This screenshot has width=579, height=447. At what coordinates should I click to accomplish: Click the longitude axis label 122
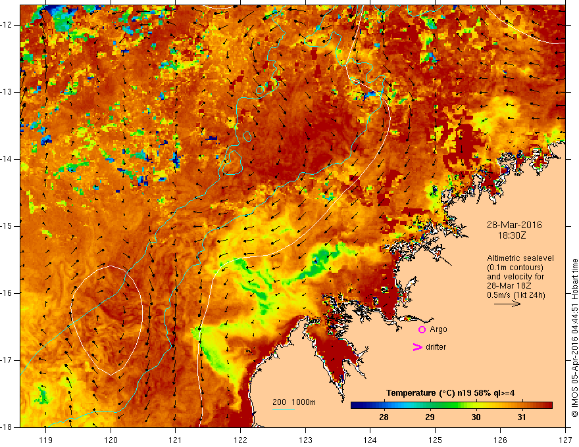[x=240, y=440]
